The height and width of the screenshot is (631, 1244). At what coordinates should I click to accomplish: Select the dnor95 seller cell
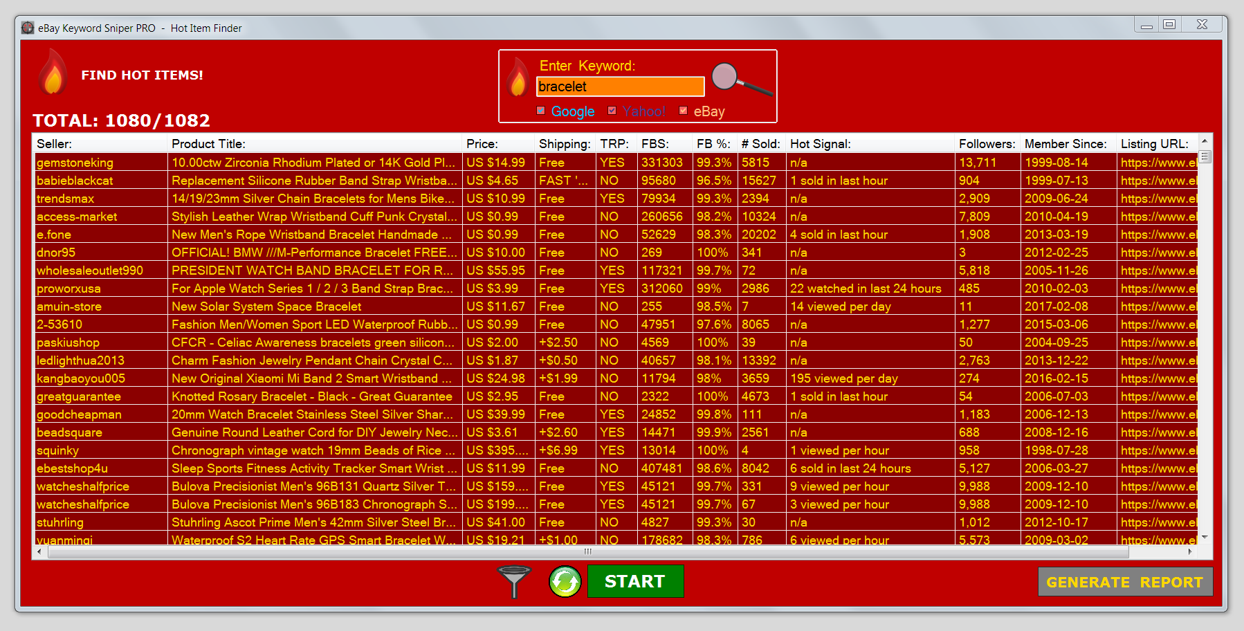click(x=100, y=253)
